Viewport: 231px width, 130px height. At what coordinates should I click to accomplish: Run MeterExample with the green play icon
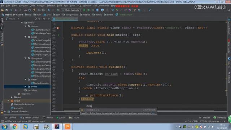click(84, 10)
